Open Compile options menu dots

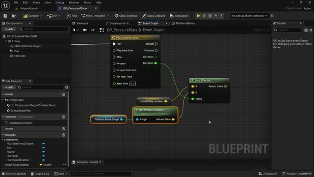[42, 16]
